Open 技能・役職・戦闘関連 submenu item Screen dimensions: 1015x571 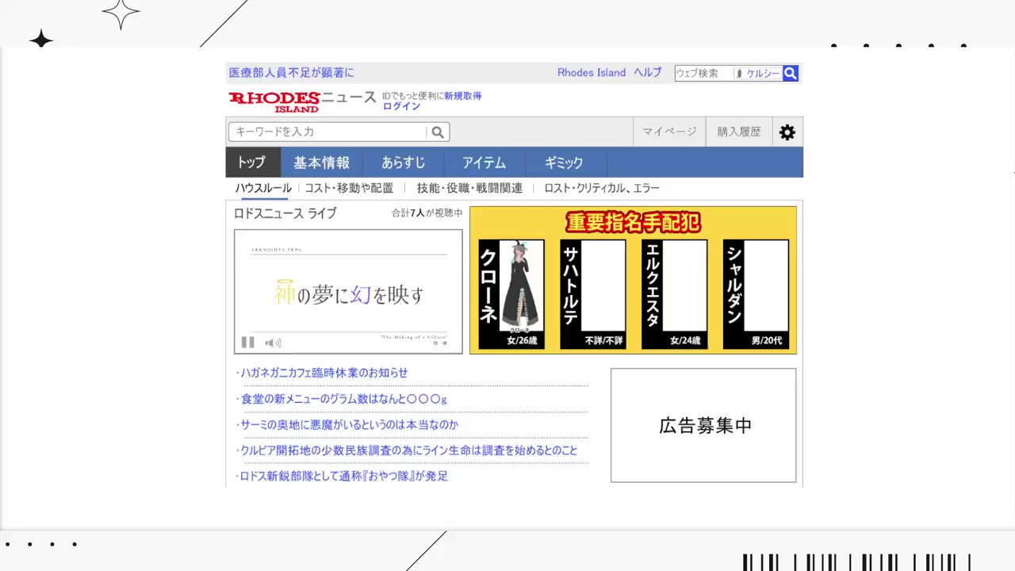pyautogui.click(x=469, y=188)
